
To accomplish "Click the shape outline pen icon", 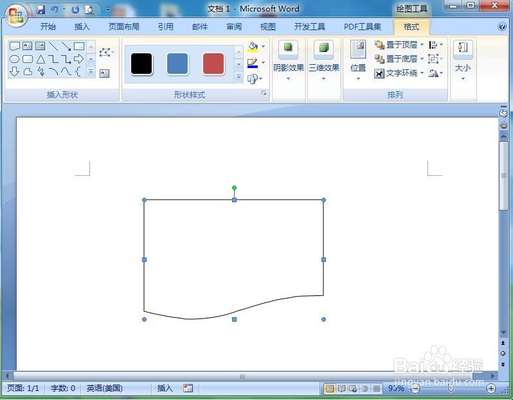I will pos(252,63).
